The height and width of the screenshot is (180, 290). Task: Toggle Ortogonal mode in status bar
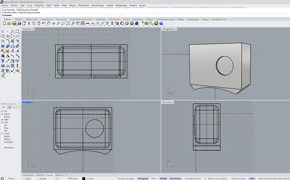tap(143, 178)
